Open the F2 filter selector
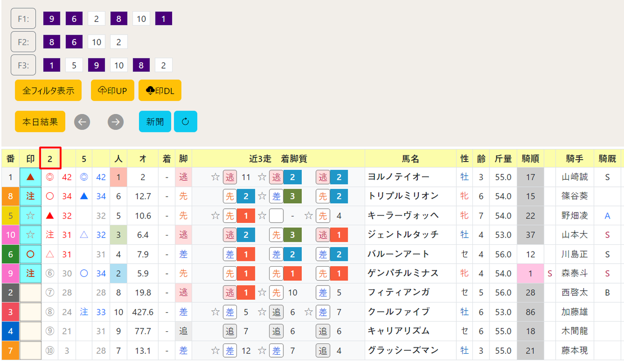The image size is (624, 363). [23, 42]
